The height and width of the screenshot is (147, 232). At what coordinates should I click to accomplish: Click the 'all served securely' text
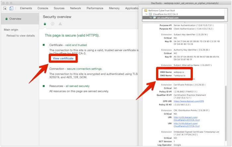point(78,86)
